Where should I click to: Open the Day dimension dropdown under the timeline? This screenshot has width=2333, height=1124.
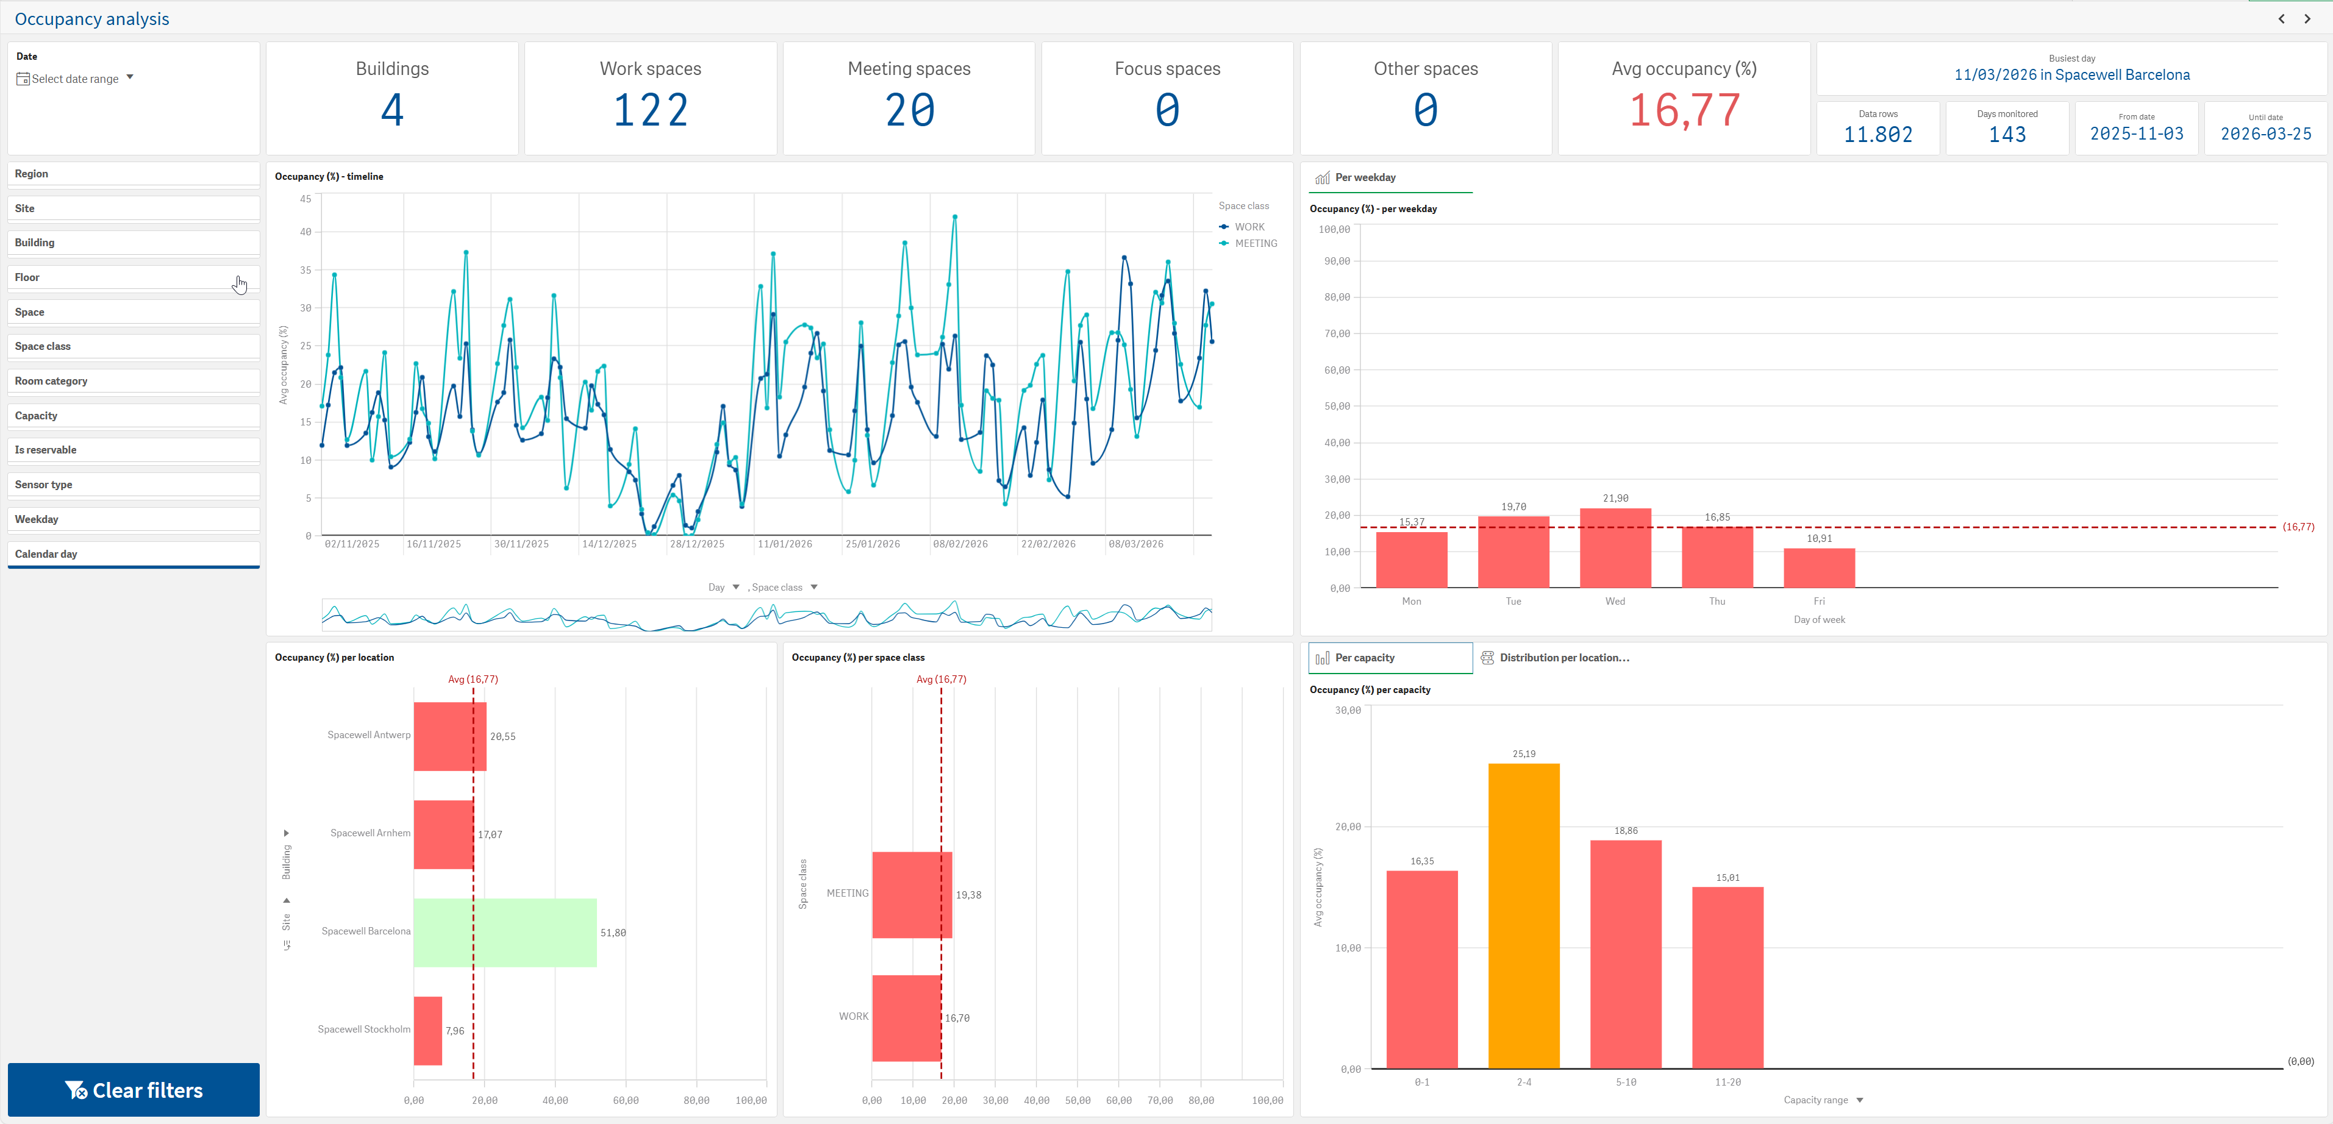click(x=724, y=588)
